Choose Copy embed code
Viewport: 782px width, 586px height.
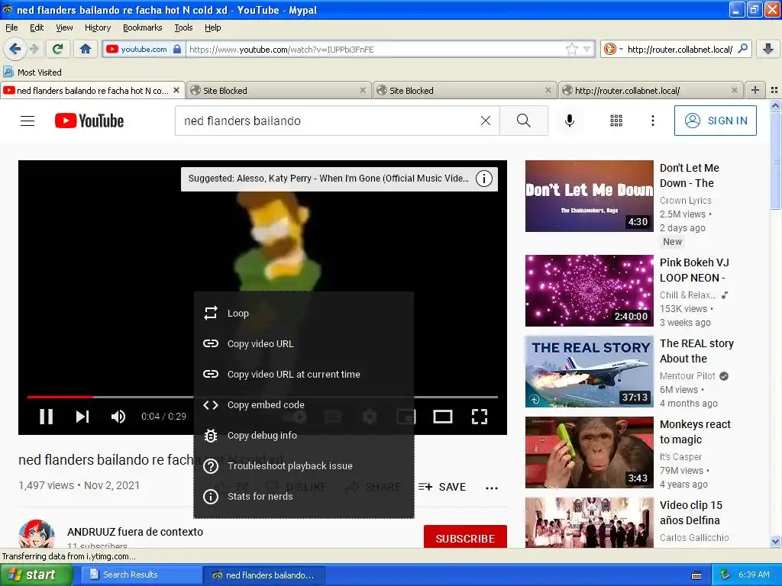[304, 404]
